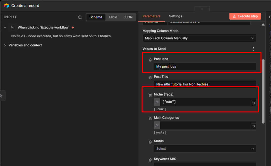271x166 pixels.
Task: Delete the Post Idea field with trash icon
Action: coord(150,60)
